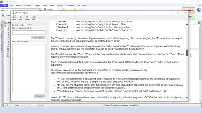Open the Compile ribbon tab
Viewport: 202px width, 113px height.
[37, 6]
